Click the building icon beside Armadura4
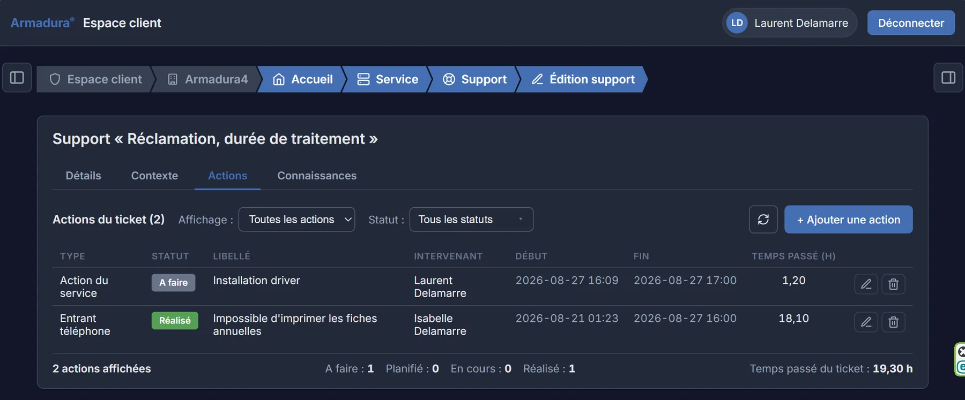 coord(173,79)
